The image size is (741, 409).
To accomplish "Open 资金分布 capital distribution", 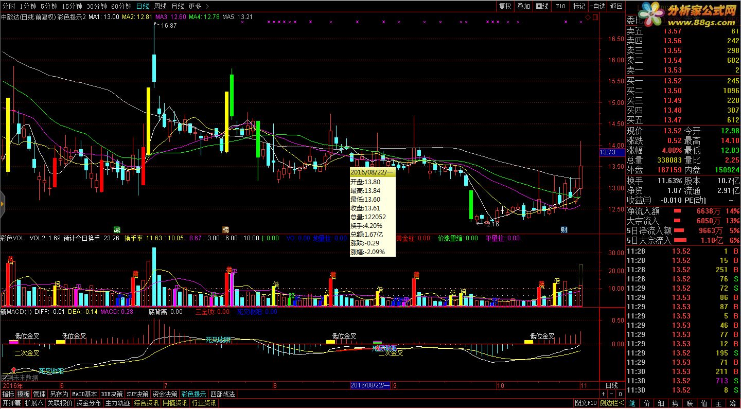I will [x=89, y=403].
